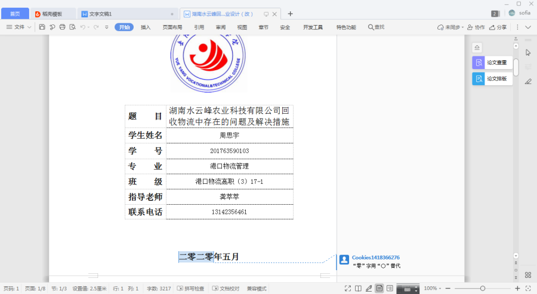Click the tab count badge showing 2
Image resolution: width=537 pixels, height=294 pixels.
tap(495, 14)
